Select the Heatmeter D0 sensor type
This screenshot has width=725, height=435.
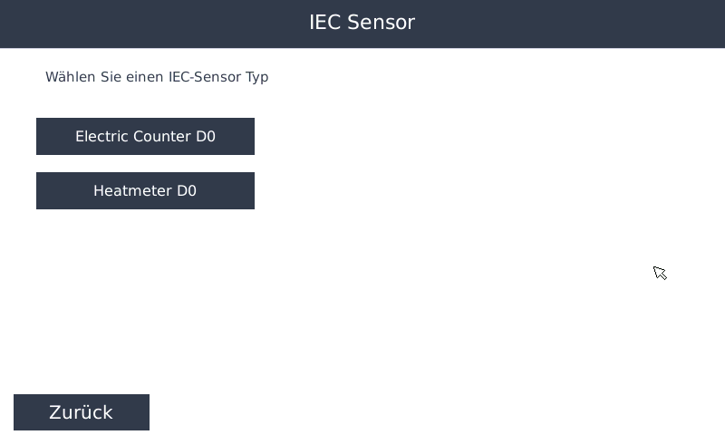coord(145,191)
